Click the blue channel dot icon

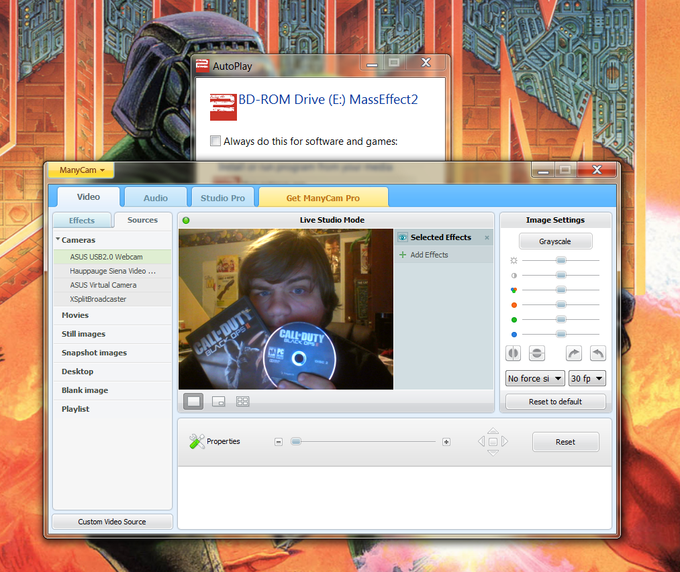tap(514, 335)
